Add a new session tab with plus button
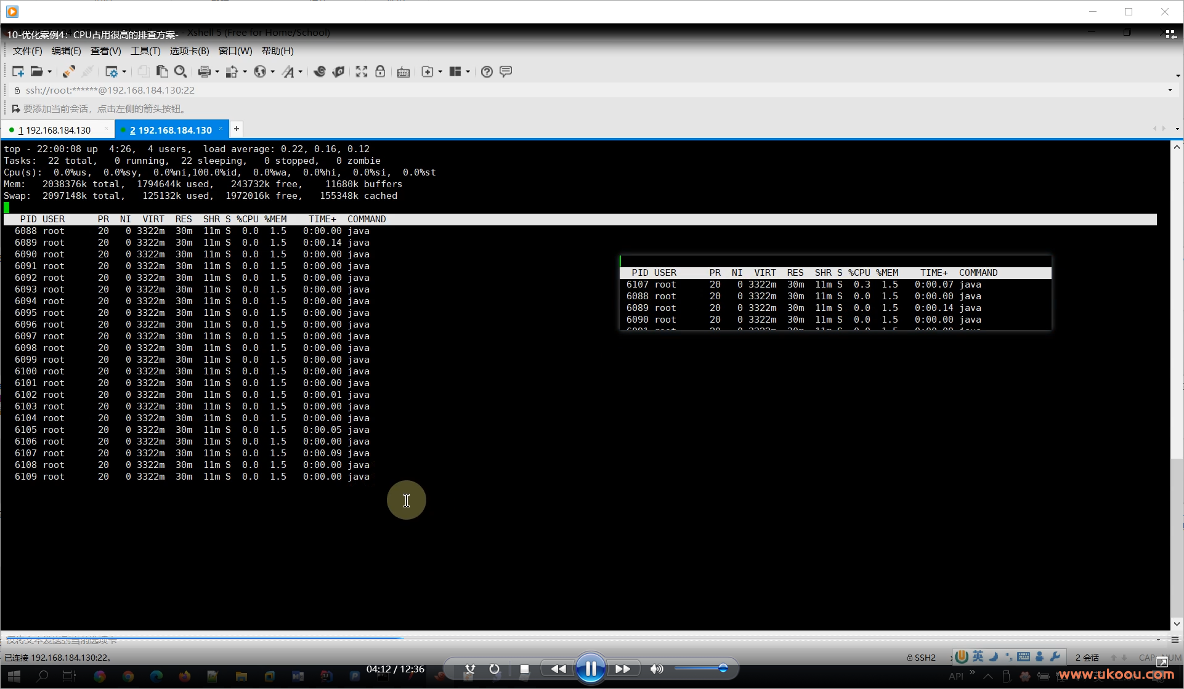Screen dimensions: 1184x689 236,129
